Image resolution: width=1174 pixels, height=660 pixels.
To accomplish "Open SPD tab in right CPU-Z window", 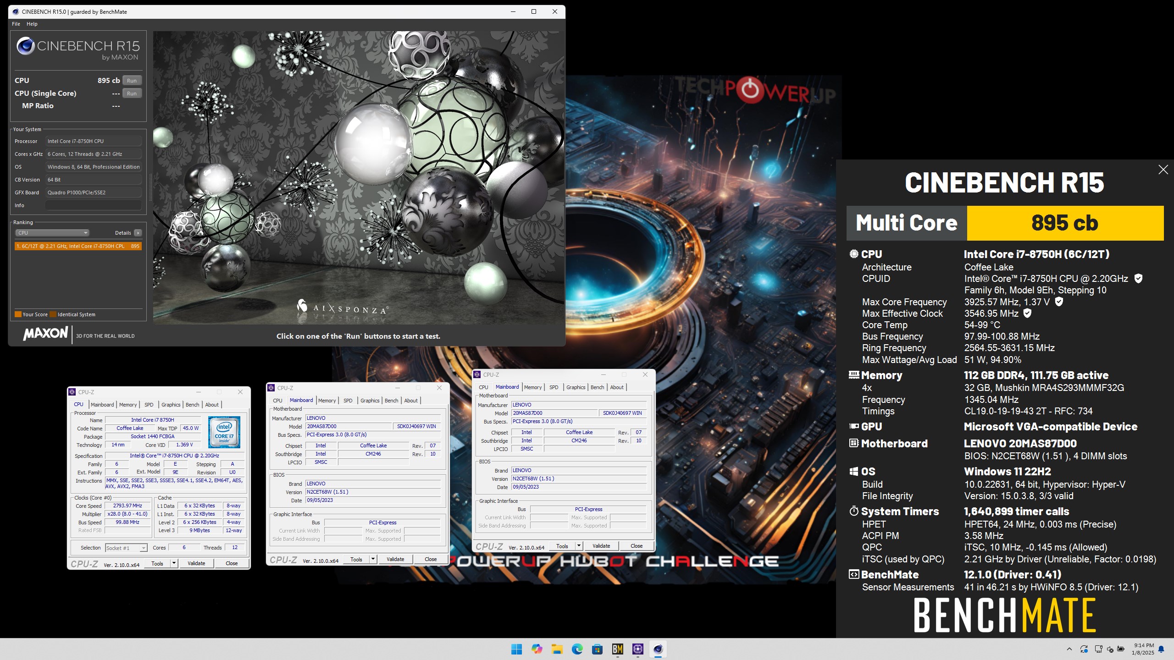I will (554, 387).
